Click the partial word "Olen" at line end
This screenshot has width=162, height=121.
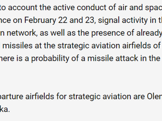[155, 97]
